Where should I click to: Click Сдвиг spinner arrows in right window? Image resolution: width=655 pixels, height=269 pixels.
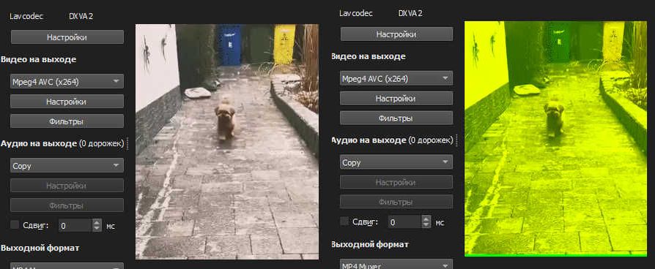426,222
